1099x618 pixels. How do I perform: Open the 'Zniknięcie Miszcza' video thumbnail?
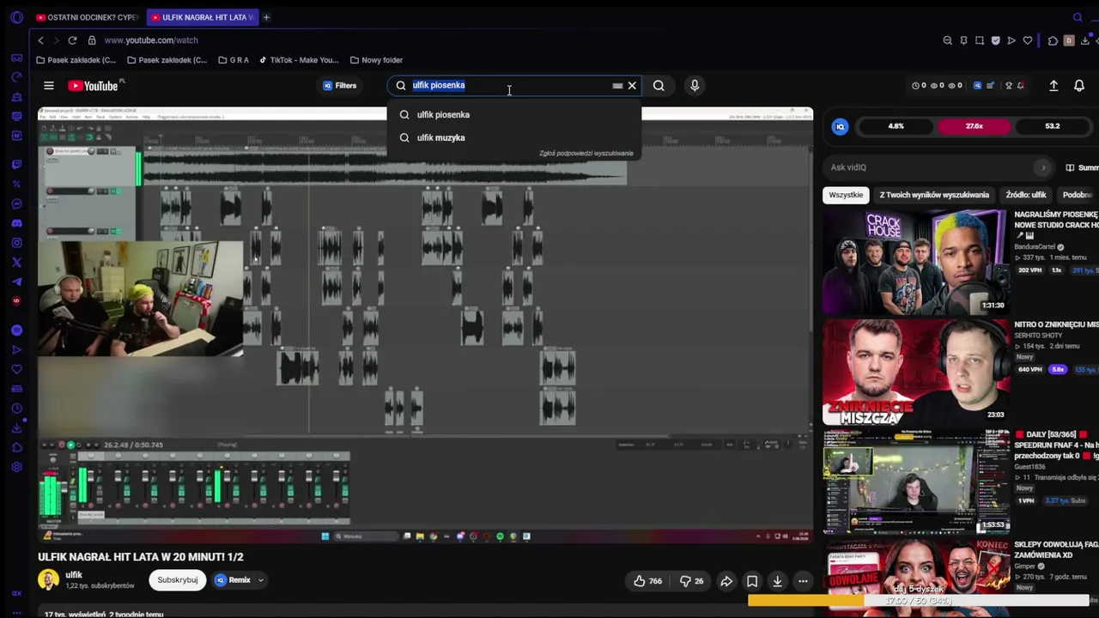915,373
